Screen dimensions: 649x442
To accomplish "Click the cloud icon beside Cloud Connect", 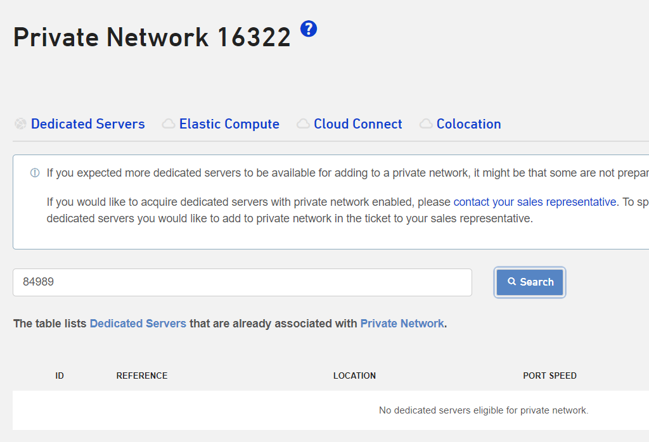I will (304, 124).
